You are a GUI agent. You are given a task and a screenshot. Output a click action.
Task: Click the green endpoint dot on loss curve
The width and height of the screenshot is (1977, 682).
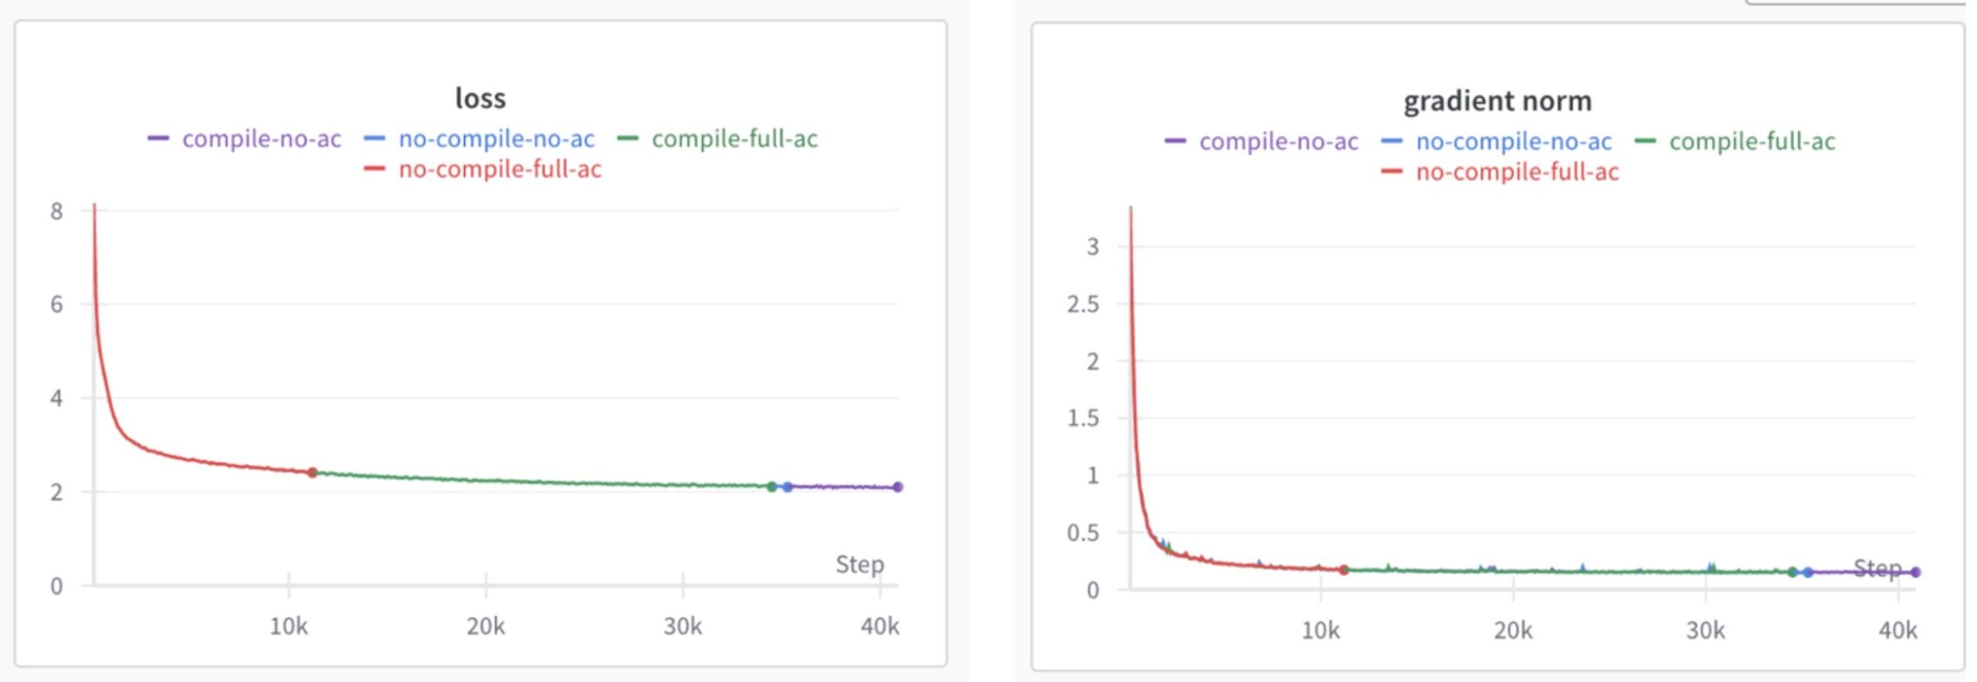point(771,487)
